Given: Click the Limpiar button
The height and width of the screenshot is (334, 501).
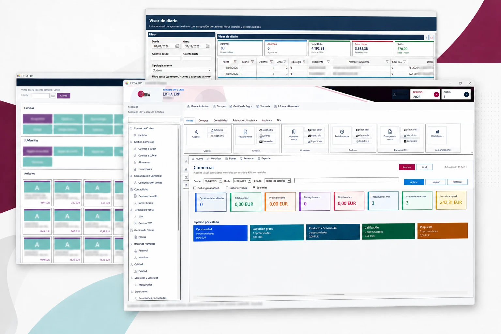Looking at the screenshot, I should point(436,182).
